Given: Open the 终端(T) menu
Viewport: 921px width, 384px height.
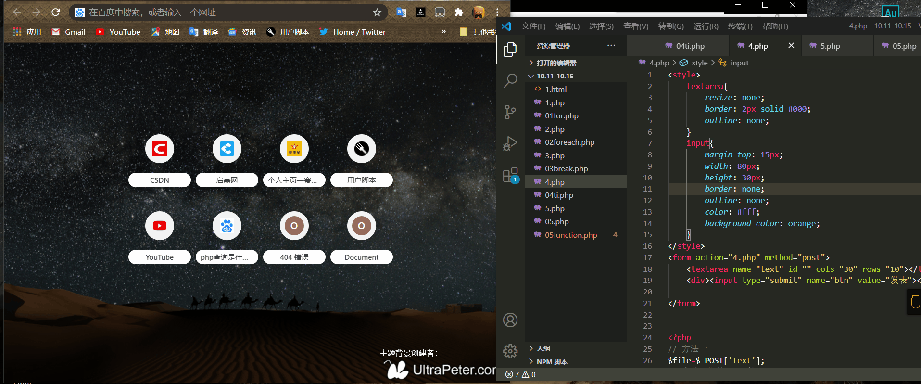Looking at the screenshot, I should 740,26.
